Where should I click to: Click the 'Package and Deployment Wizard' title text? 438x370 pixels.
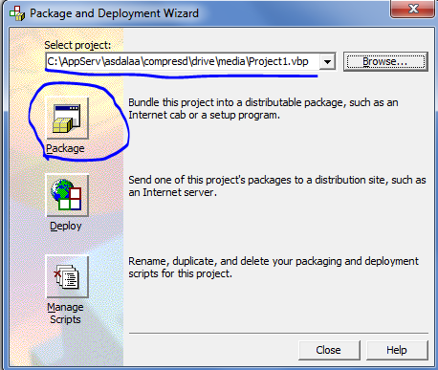coord(114,13)
